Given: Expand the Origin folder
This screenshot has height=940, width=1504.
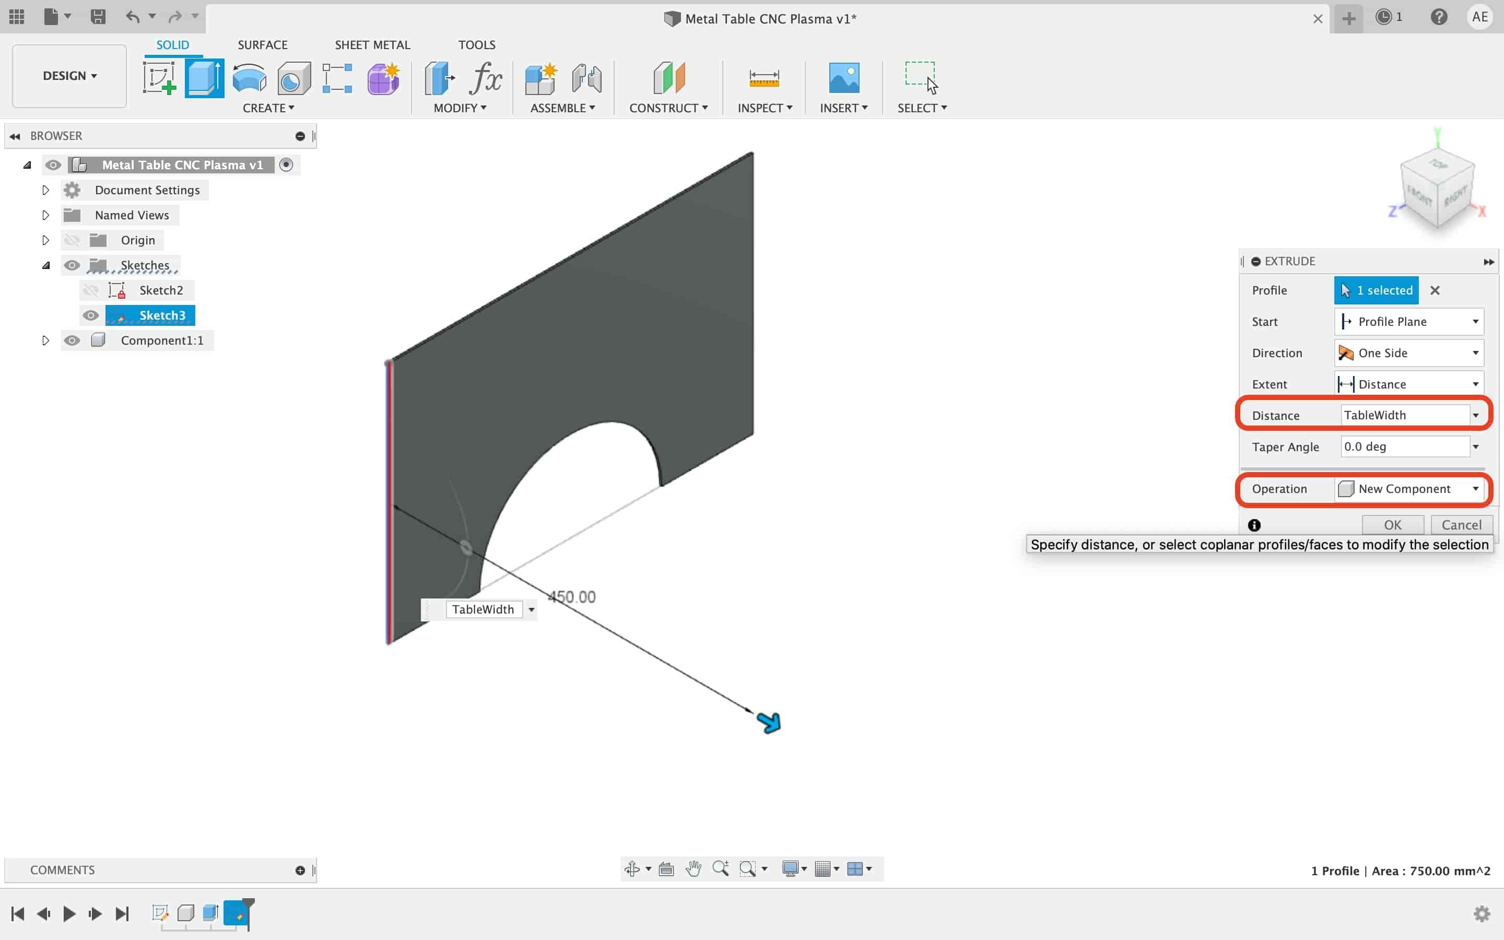Looking at the screenshot, I should click(x=45, y=240).
